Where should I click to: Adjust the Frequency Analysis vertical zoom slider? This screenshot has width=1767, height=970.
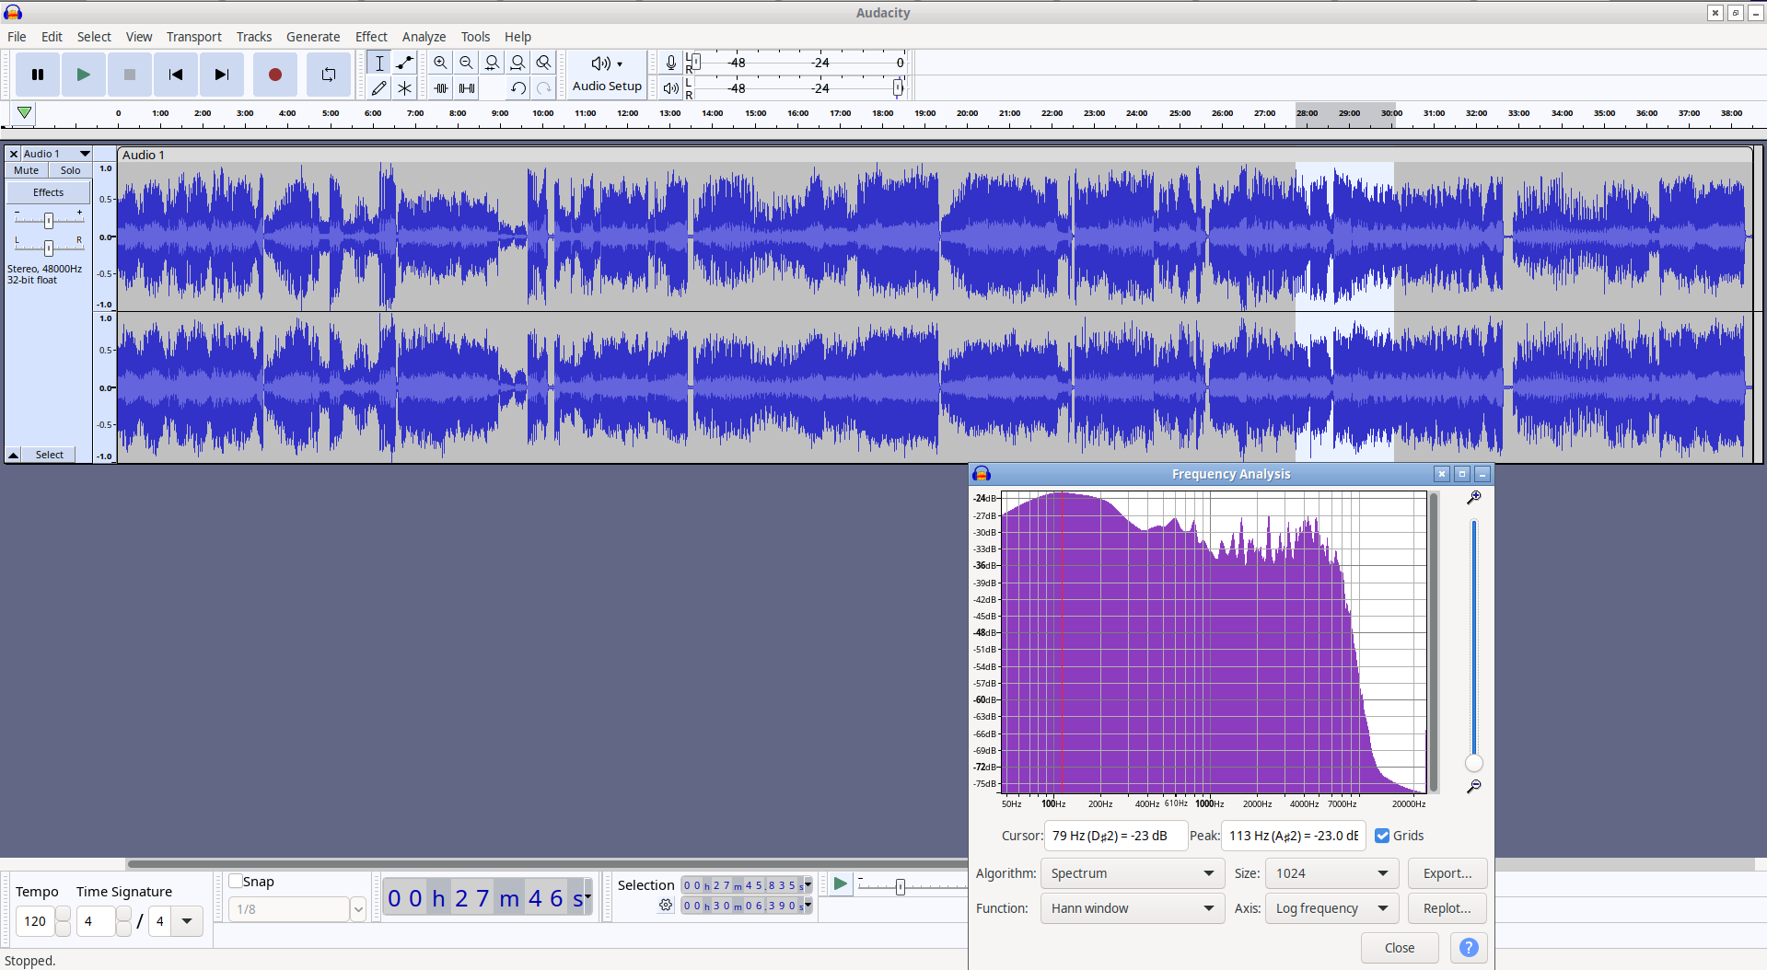pyautogui.click(x=1474, y=763)
